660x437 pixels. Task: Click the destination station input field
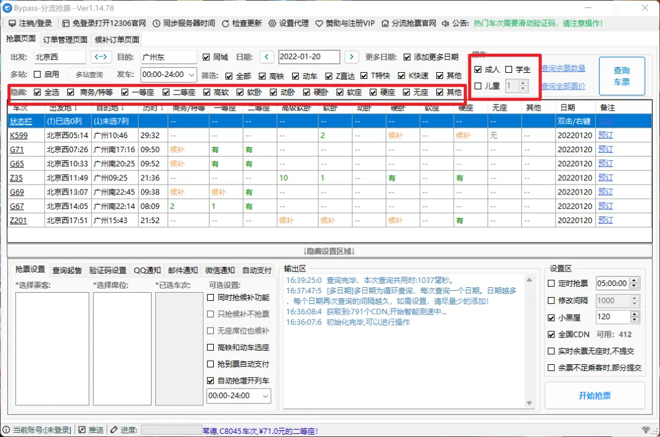click(169, 57)
